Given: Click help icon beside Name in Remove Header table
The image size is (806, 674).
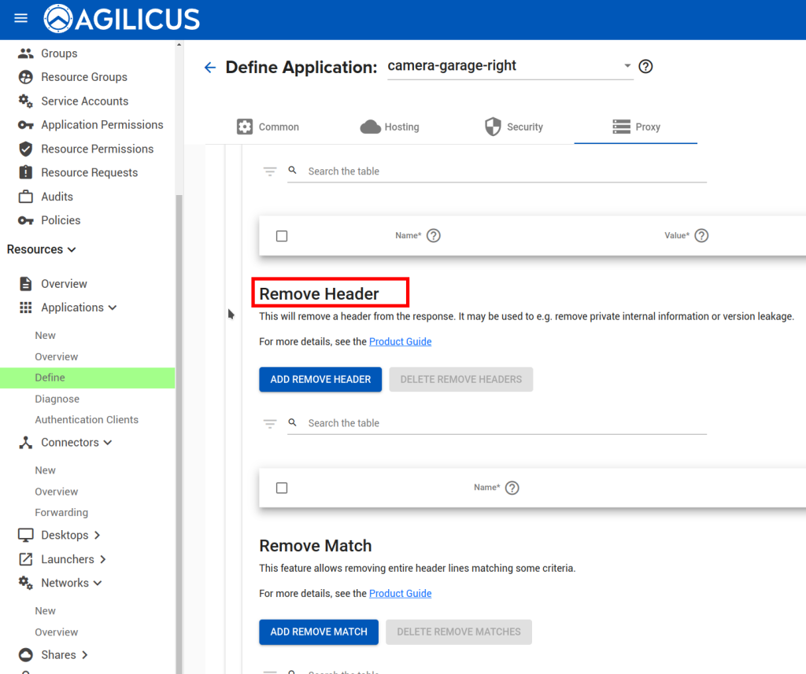Looking at the screenshot, I should coord(512,488).
